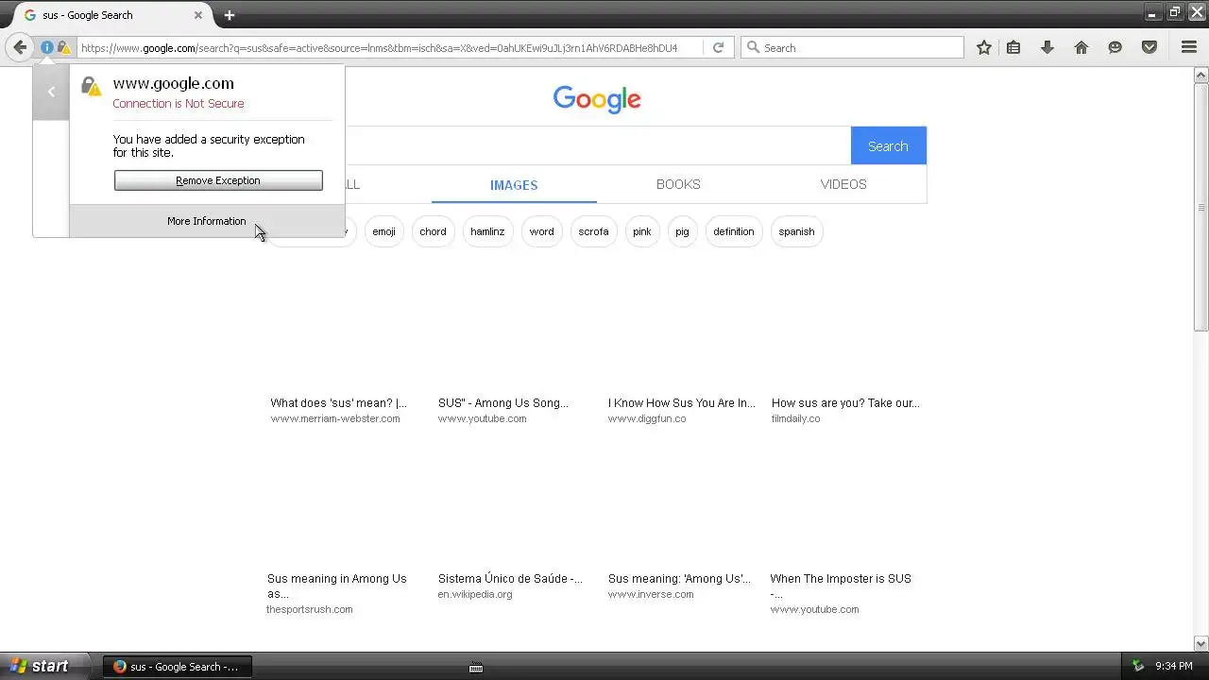
Task: Close the 'sus - Google Search' tab
Action: click(198, 15)
